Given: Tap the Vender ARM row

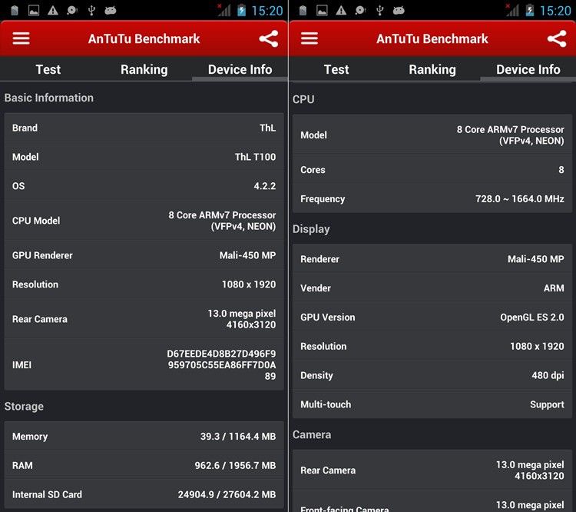Looking at the screenshot, I should (x=432, y=288).
